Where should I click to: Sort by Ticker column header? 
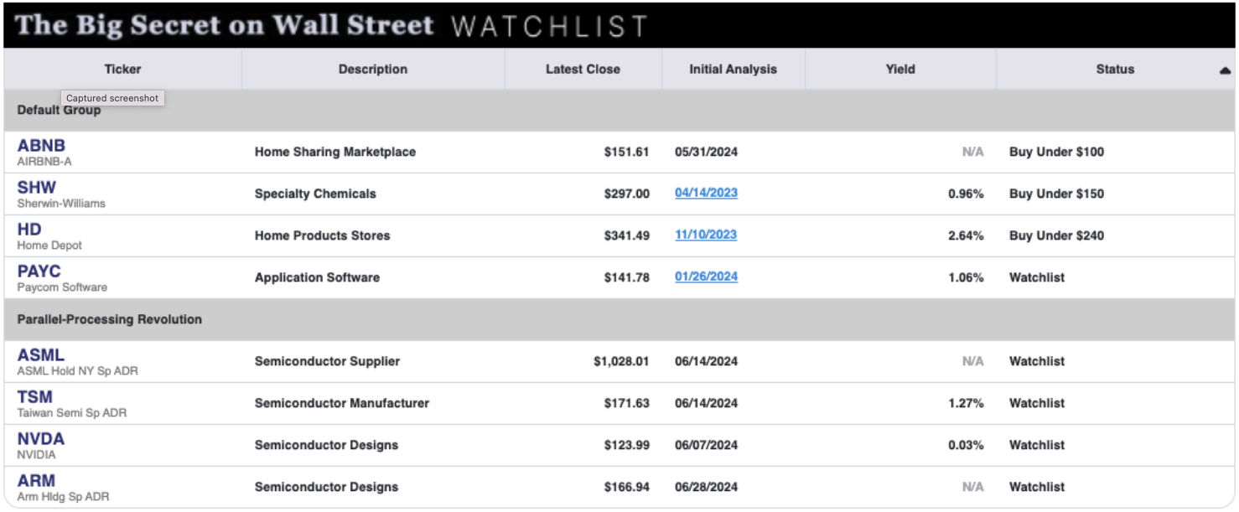122,69
